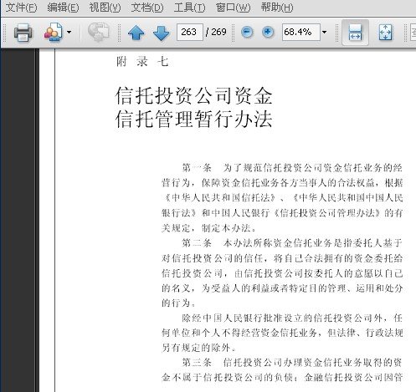Click the partially visible search field
This screenshot has width=416, height=392.
pyautogui.click(x=413, y=32)
